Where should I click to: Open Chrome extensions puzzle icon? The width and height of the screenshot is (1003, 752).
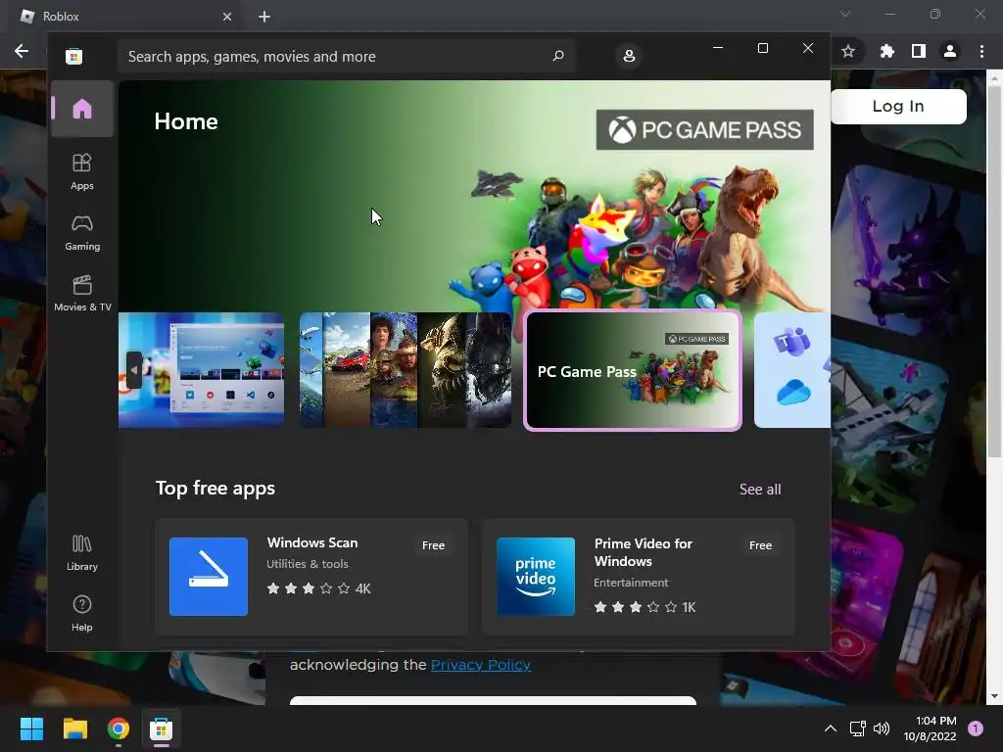[x=886, y=51]
